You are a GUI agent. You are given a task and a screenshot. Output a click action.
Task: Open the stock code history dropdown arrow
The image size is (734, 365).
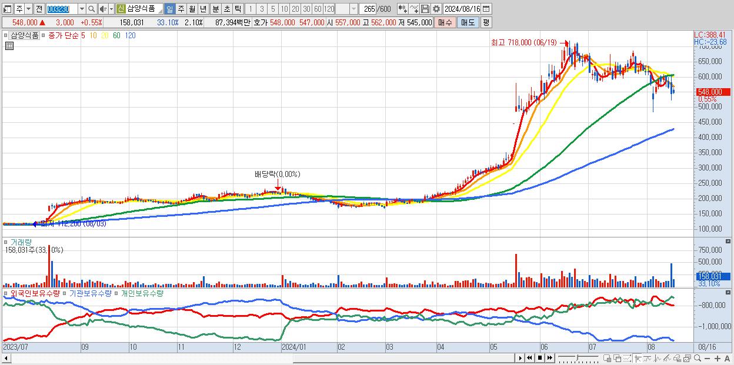(x=82, y=9)
